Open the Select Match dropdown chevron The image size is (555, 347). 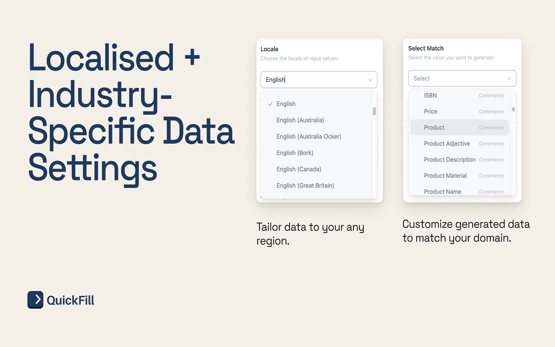click(x=509, y=79)
